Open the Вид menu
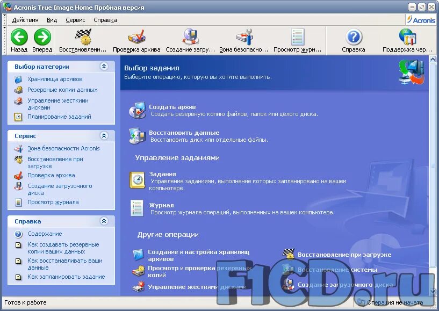This screenshot has width=439, height=311. click(x=51, y=19)
